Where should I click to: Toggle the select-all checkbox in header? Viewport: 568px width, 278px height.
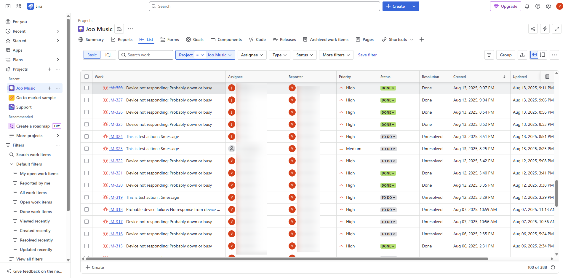[x=87, y=77]
